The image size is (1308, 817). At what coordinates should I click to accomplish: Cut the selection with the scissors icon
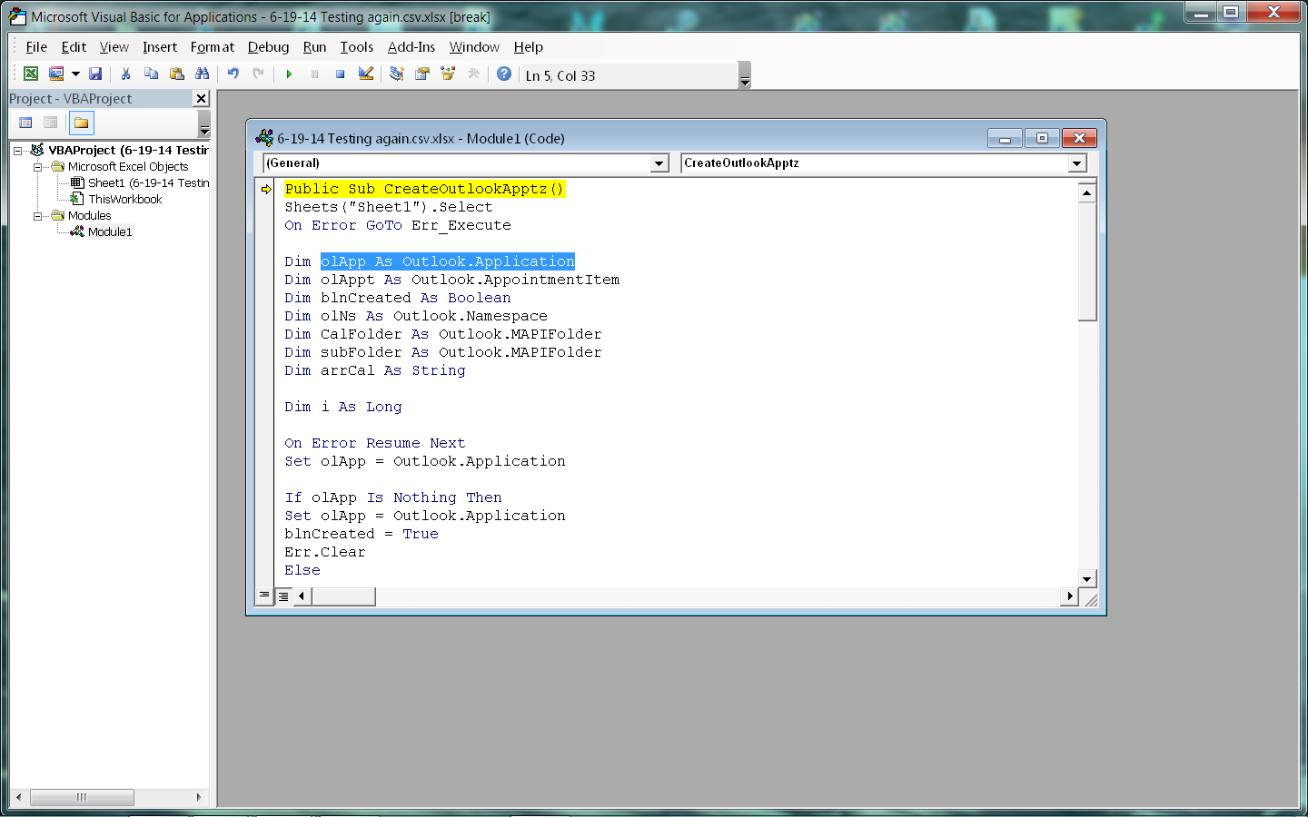point(126,74)
